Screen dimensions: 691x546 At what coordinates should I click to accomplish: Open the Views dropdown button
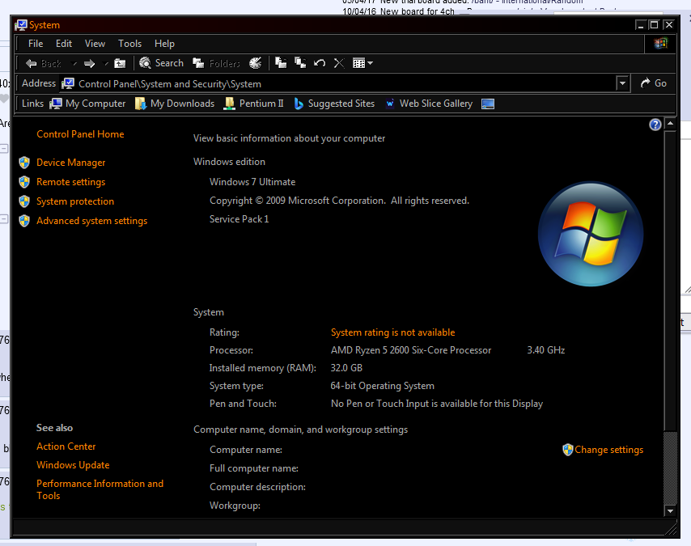(362, 63)
